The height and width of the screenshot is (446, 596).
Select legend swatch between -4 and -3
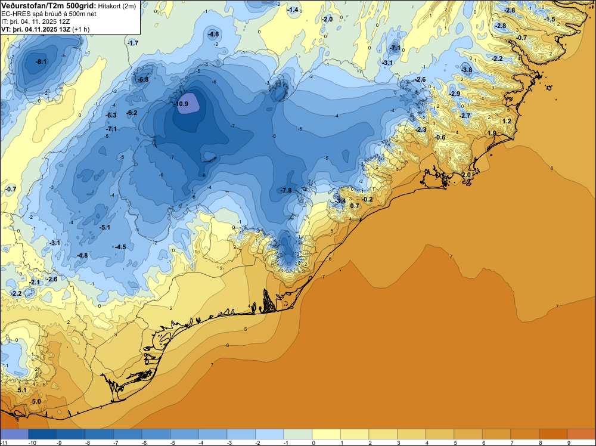coord(213,434)
